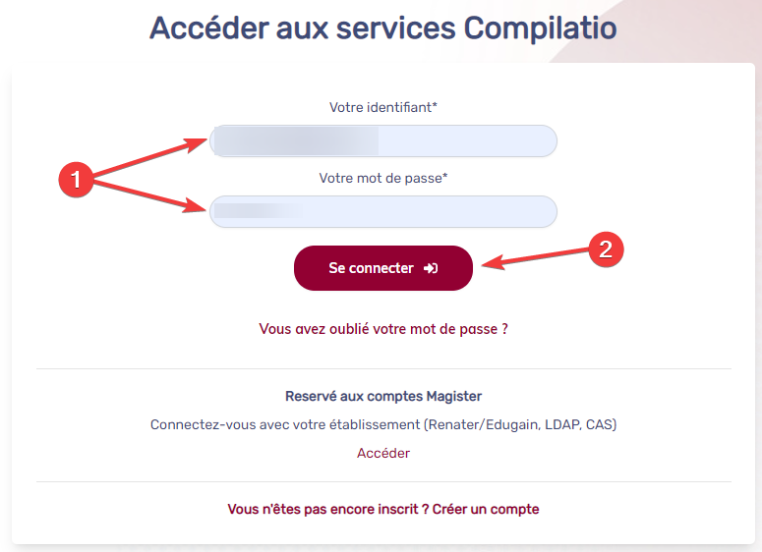The width and height of the screenshot is (762, 552).
Task: Click the blurred text inside identifiant field
Action: click(296, 140)
